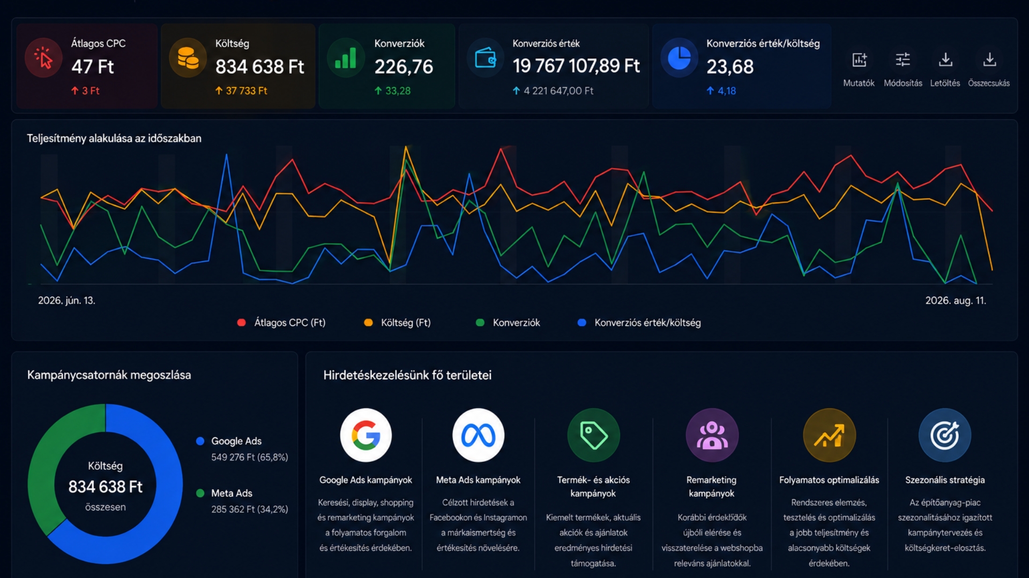Viewport: 1029px width, 578px height.
Task: Click the 4 221 647,00 Ft change value
Action: click(x=558, y=91)
